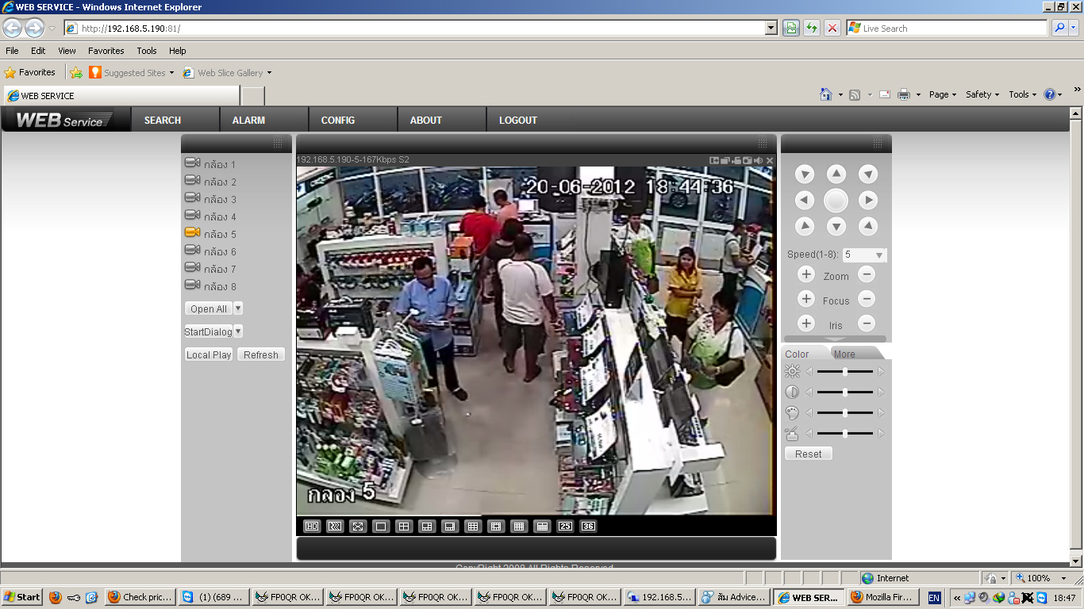1084x609 pixels.
Task: Move PTZ camera diagonally up-right
Action: (x=868, y=174)
